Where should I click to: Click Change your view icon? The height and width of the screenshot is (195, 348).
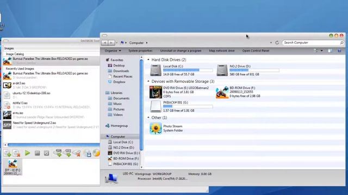click(315, 50)
